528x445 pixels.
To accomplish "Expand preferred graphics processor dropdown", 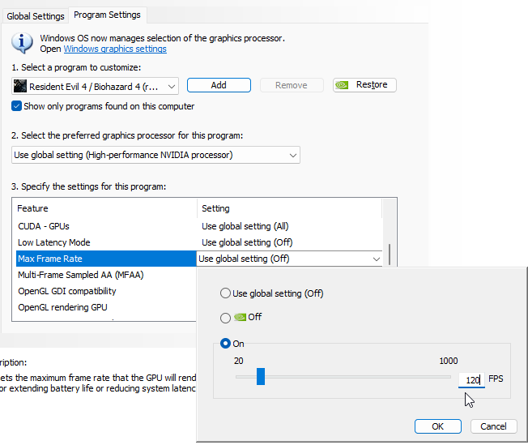I will (x=156, y=155).
